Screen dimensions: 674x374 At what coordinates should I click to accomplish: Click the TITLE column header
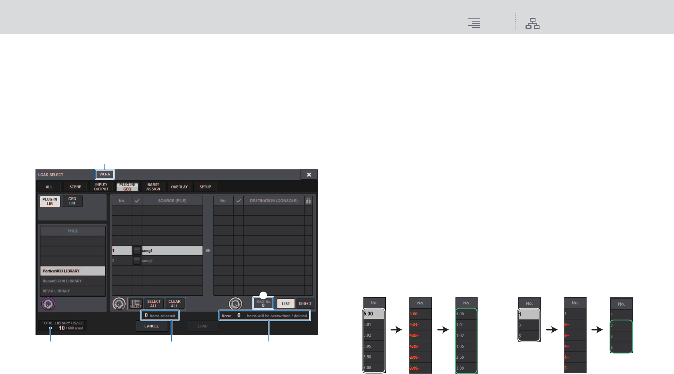pos(73,231)
